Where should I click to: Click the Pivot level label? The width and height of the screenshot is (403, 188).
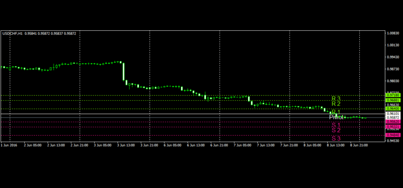tap(336, 117)
